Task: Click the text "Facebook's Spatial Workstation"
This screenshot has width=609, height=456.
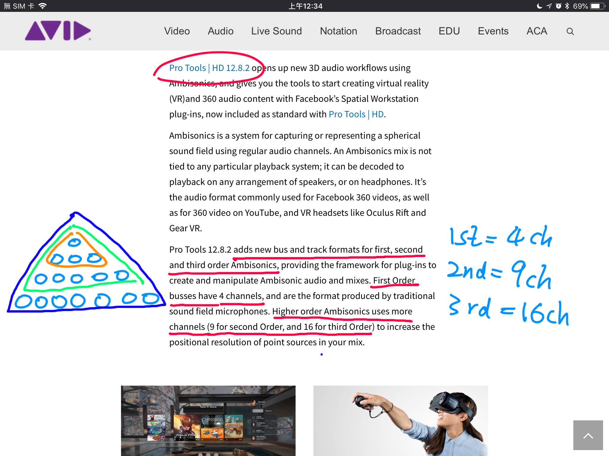Action: click(x=357, y=99)
